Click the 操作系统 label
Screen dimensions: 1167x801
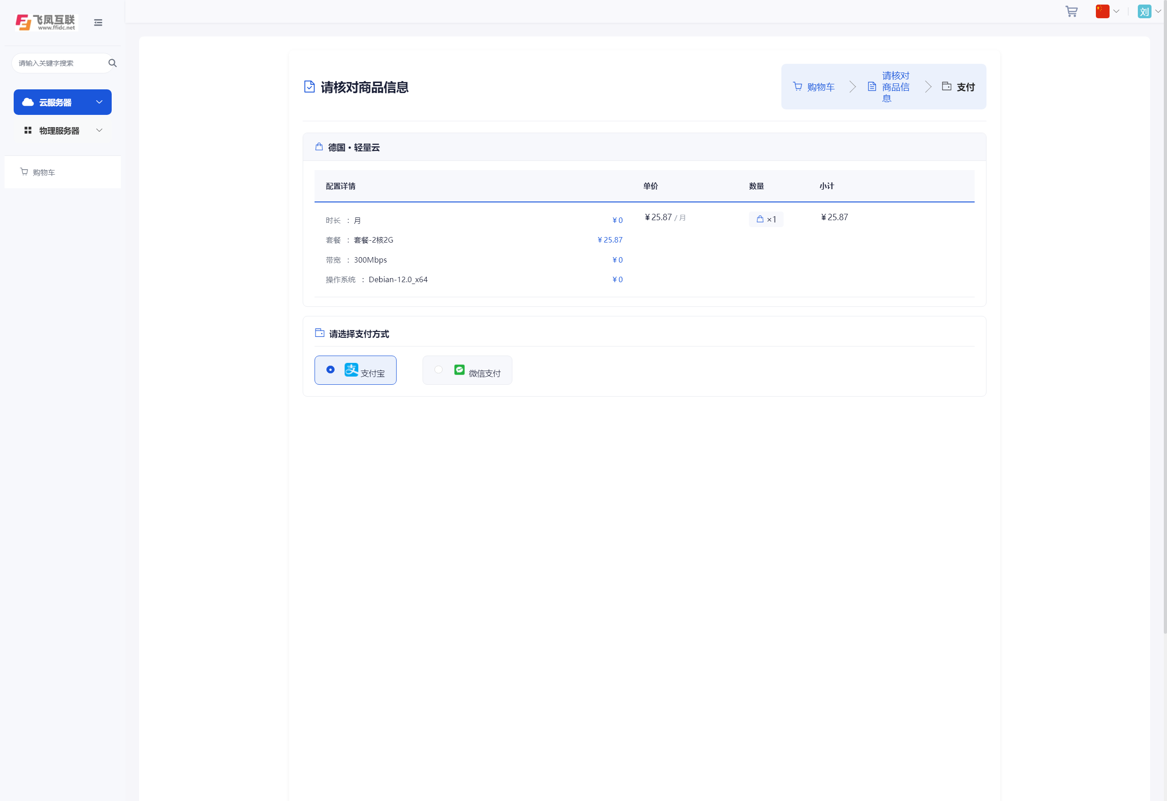341,280
